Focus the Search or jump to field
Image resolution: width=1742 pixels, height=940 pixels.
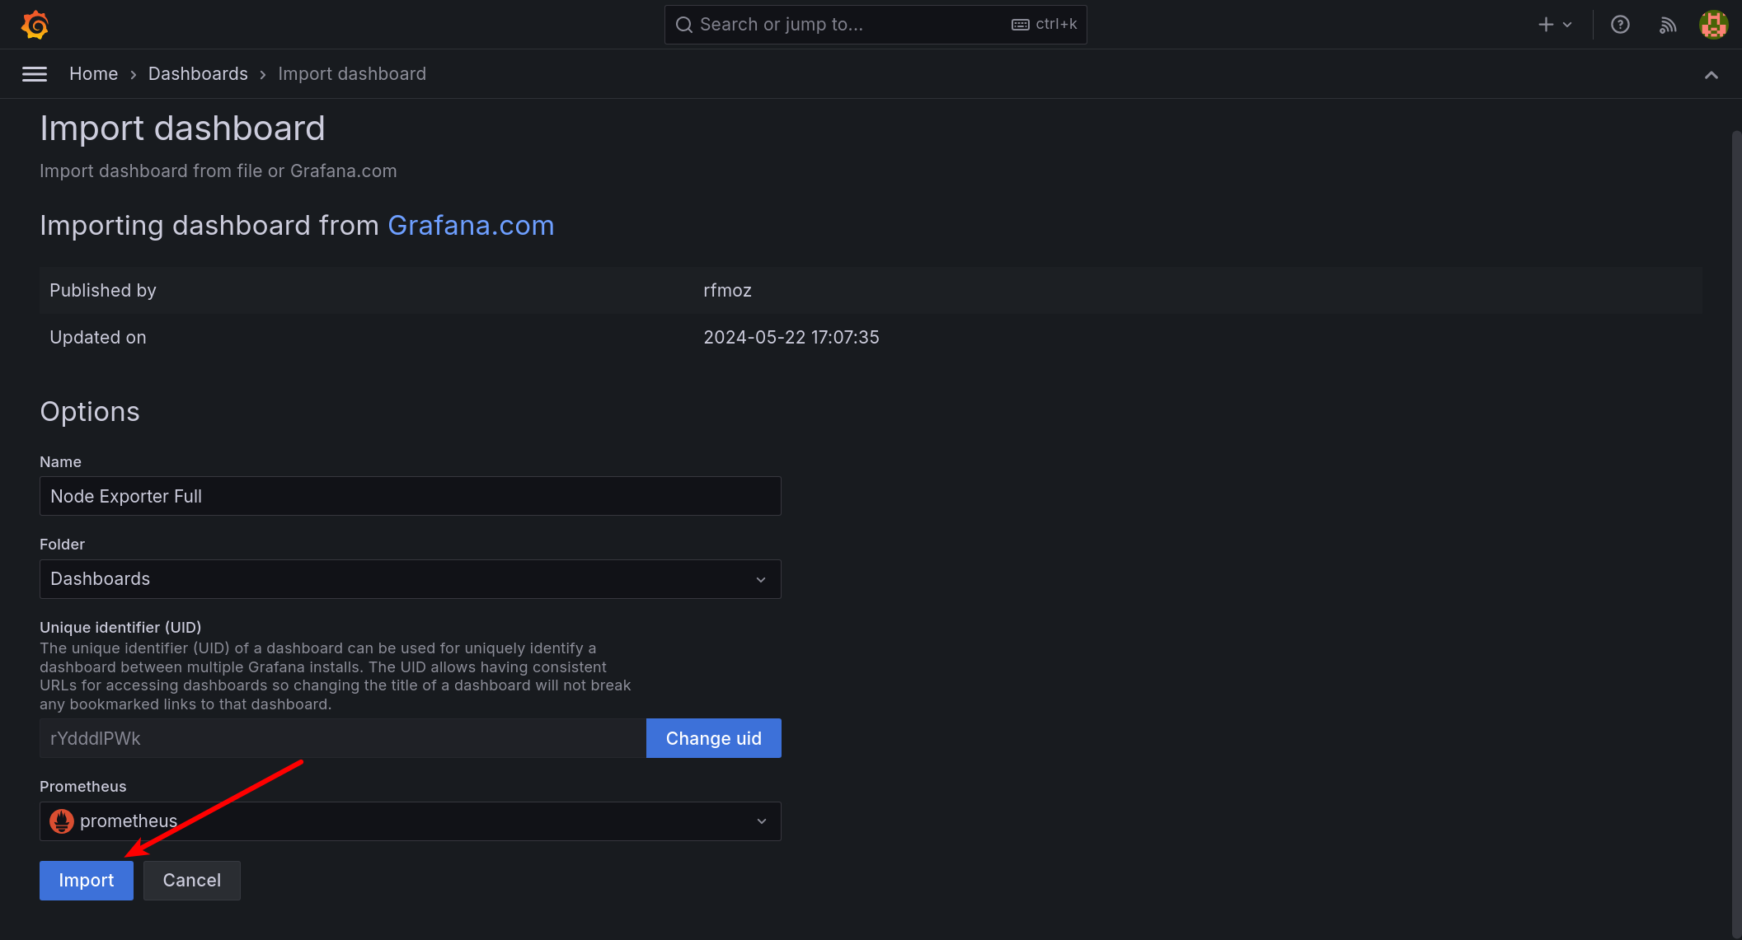876,25
